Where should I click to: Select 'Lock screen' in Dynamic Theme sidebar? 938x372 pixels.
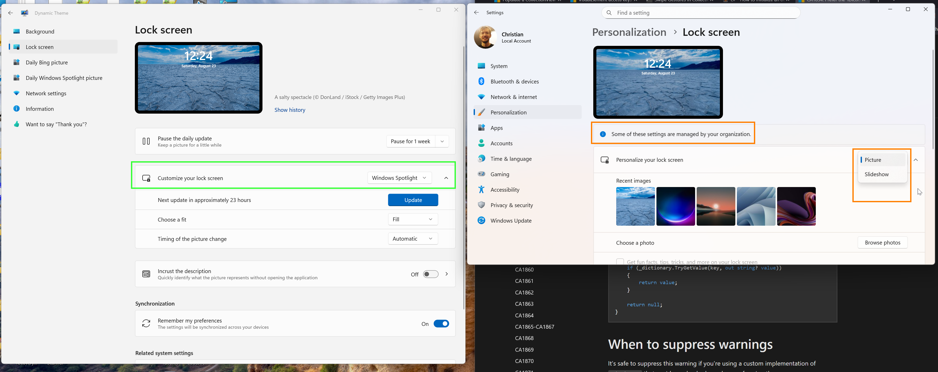point(63,47)
